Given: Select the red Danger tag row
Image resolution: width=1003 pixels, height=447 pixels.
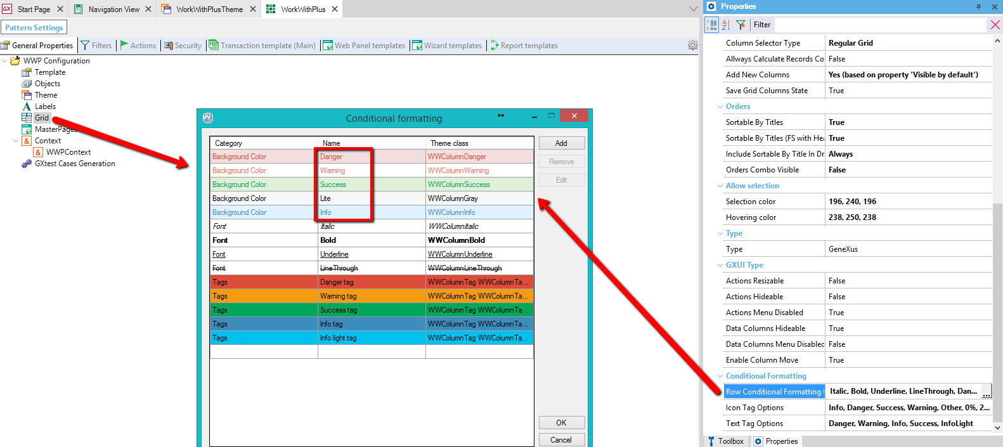Looking at the screenshot, I should tap(371, 282).
